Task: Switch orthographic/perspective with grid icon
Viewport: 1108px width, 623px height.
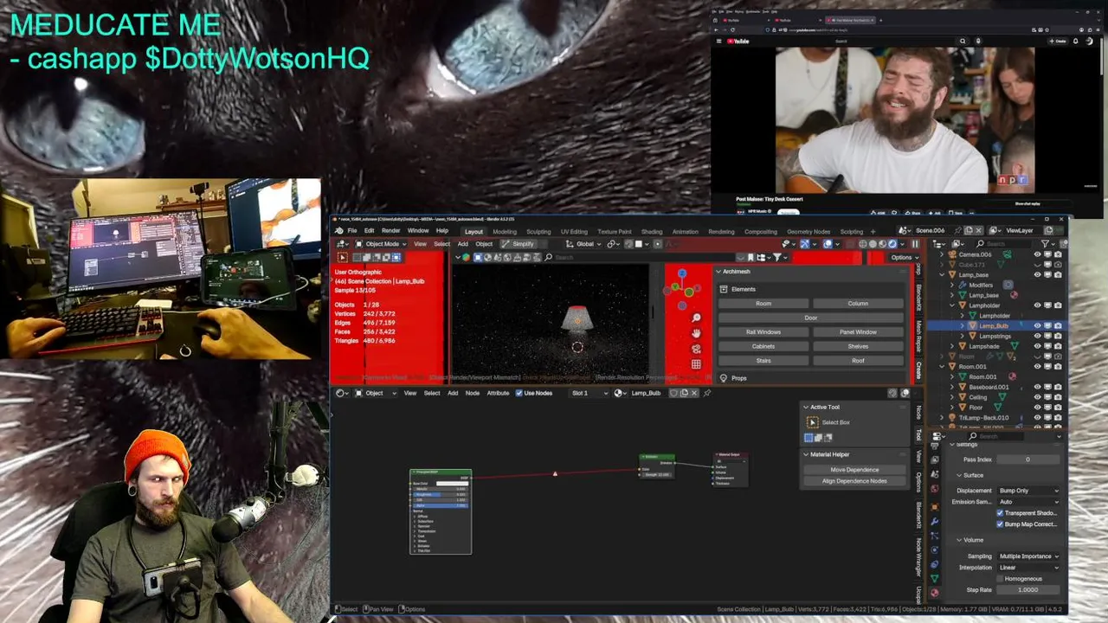Action: click(x=697, y=364)
